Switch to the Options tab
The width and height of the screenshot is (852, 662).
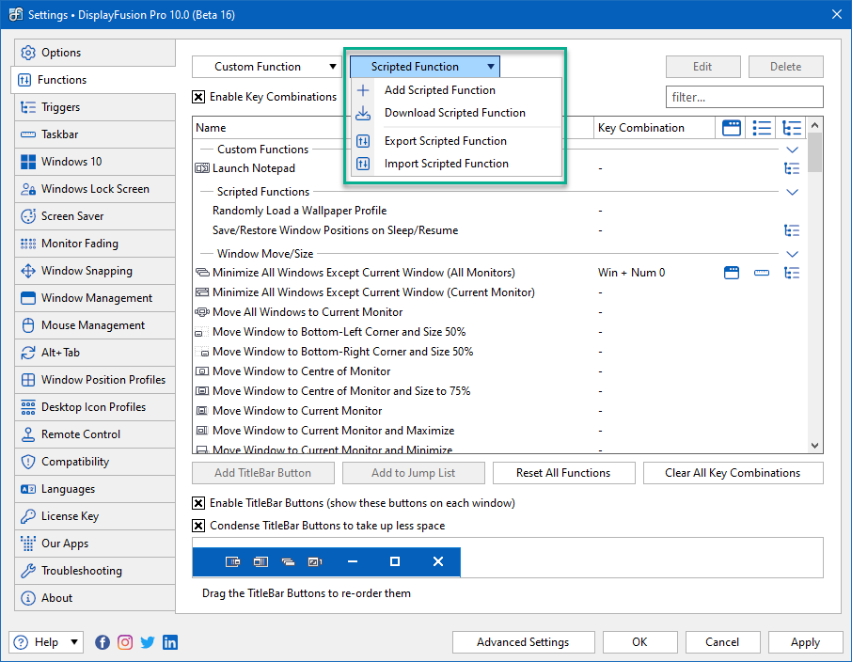point(95,53)
